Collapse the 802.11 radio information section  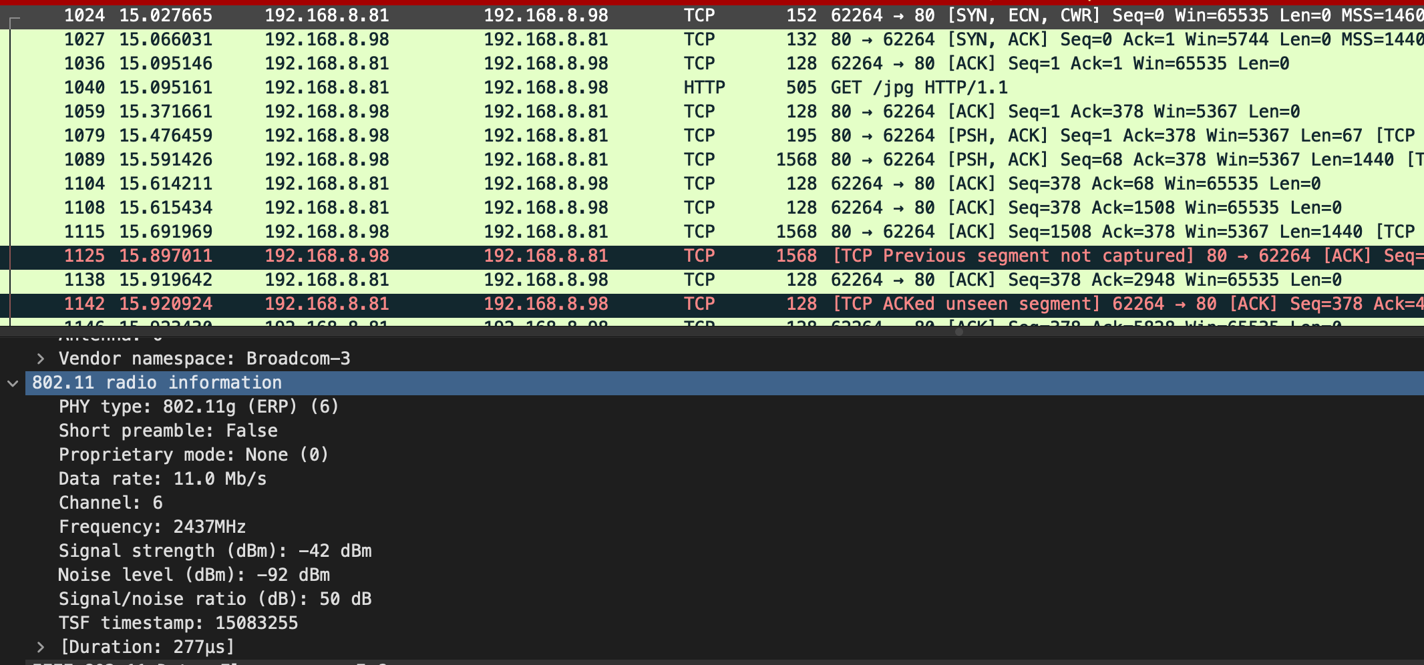[13, 383]
